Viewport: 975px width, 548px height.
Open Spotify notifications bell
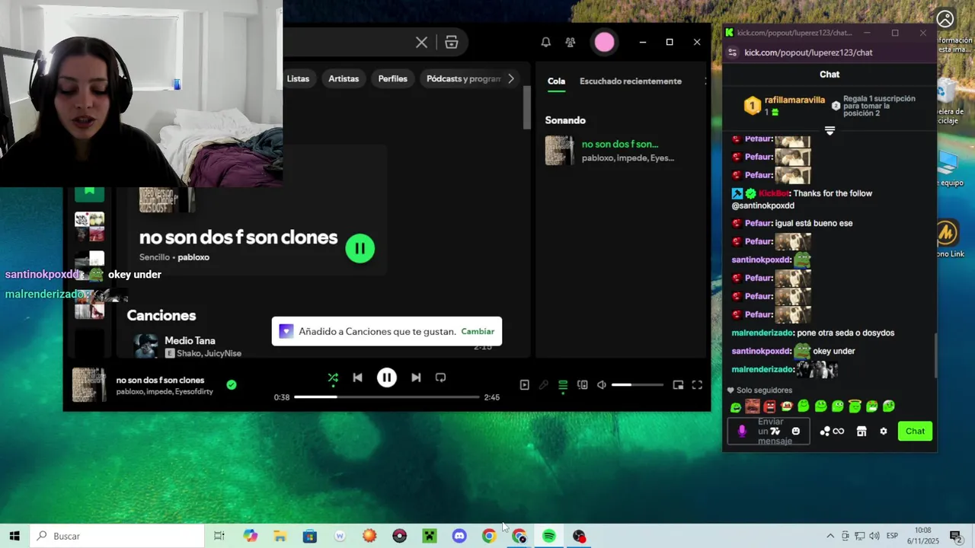pyautogui.click(x=546, y=43)
